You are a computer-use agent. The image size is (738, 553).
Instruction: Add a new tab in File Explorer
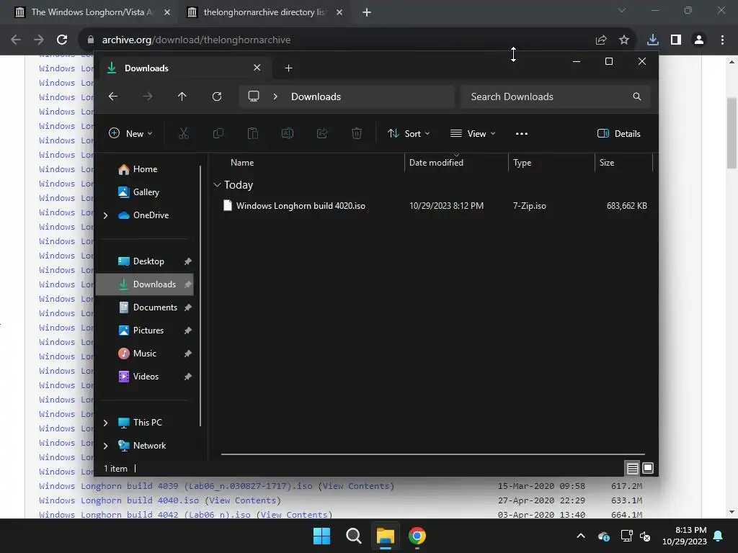click(x=288, y=68)
